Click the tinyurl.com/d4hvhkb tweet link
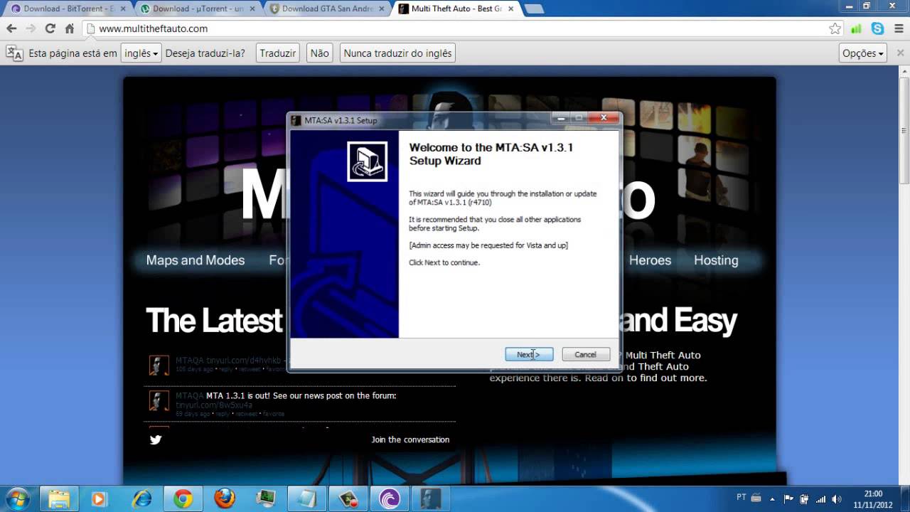 coord(244,361)
